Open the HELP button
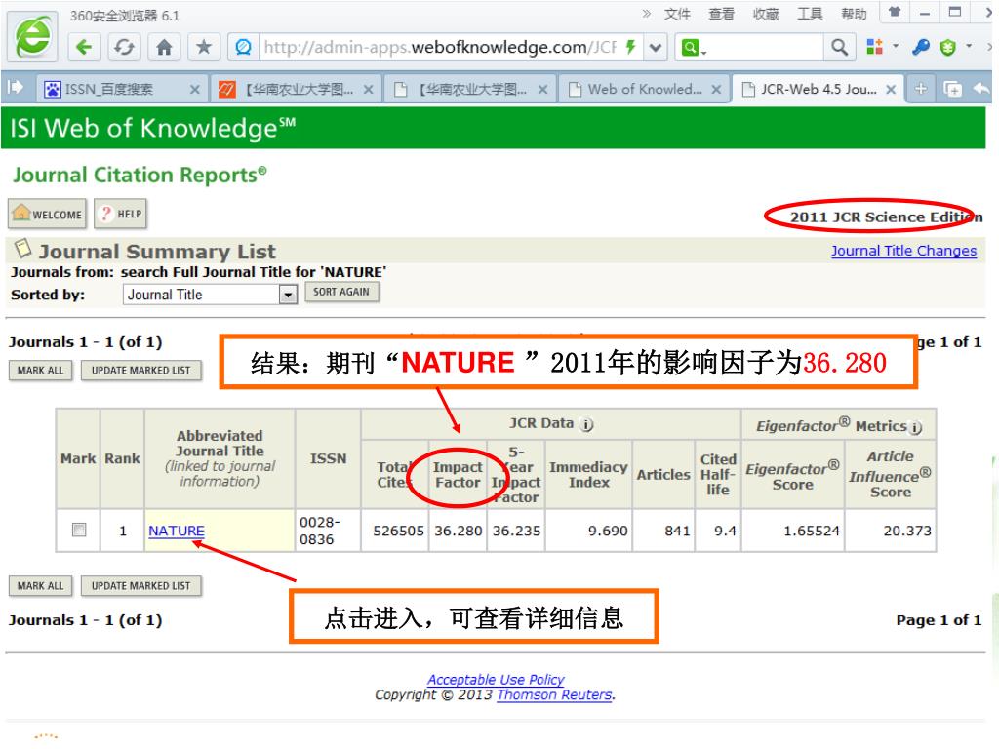 (x=120, y=214)
